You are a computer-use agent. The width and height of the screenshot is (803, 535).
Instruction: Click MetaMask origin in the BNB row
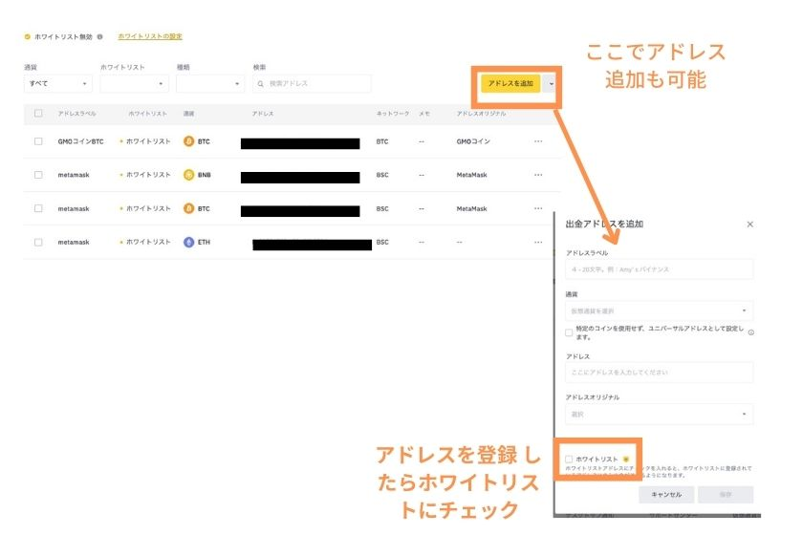(x=471, y=175)
